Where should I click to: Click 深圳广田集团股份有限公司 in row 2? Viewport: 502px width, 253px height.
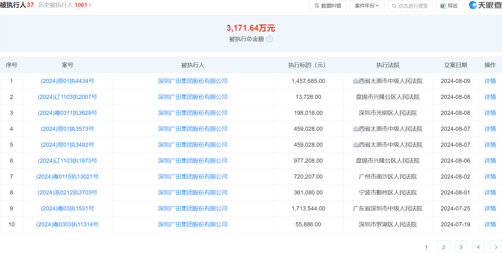pyautogui.click(x=193, y=97)
